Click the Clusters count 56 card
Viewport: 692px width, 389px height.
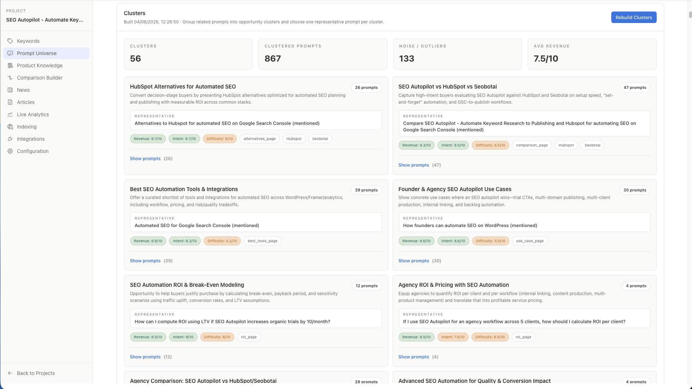[x=188, y=54]
